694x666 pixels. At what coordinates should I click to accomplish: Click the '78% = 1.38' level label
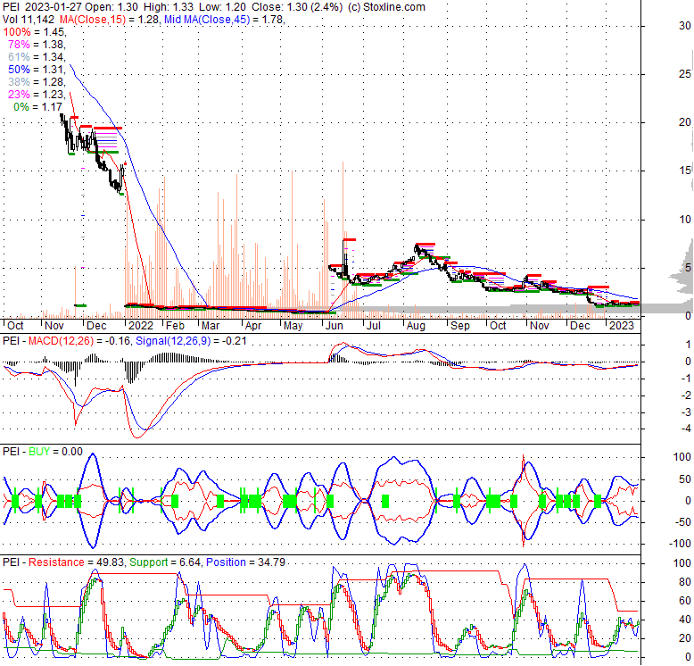pos(37,45)
